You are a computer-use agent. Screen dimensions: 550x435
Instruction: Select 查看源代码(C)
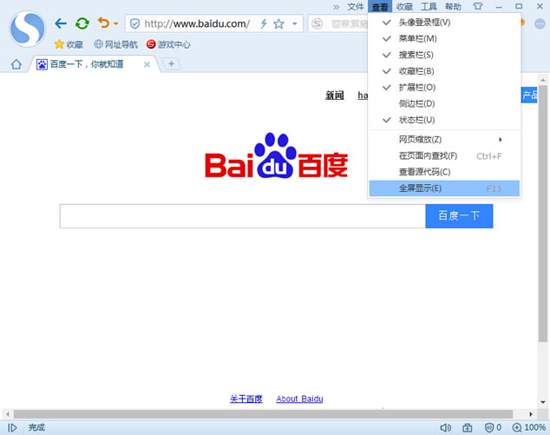(444, 172)
